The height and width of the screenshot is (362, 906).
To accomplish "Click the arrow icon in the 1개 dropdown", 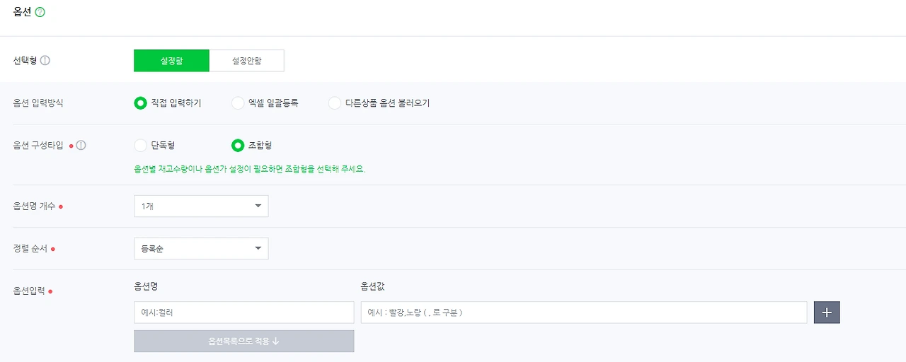I will click(x=258, y=206).
